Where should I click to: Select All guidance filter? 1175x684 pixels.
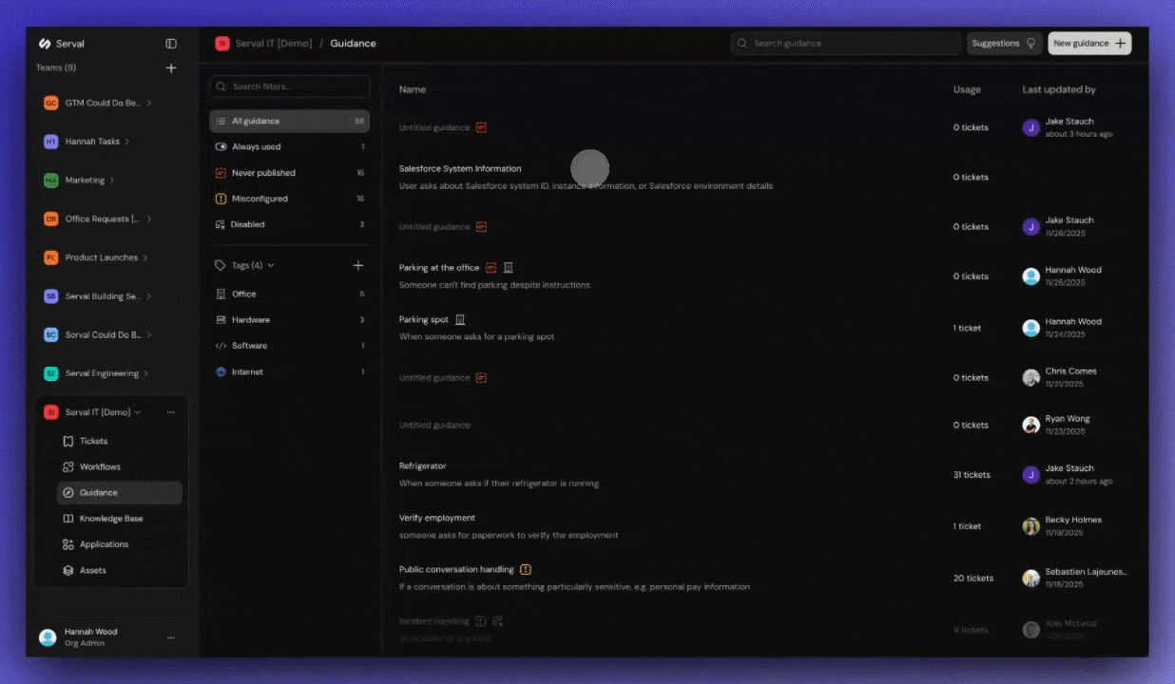pos(290,122)
